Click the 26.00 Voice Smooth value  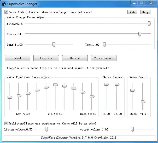click(133, 114)
